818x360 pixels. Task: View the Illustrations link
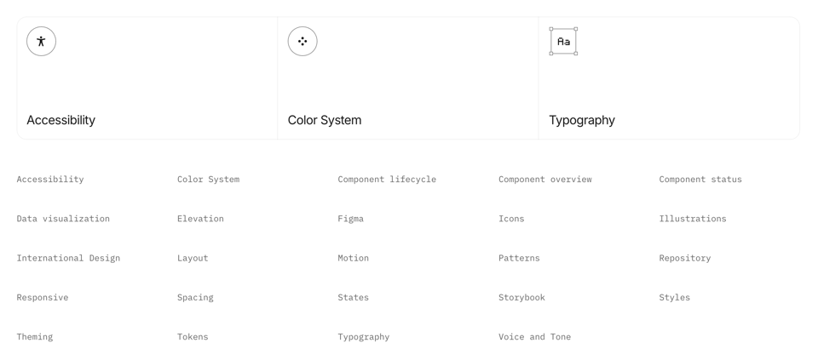tap(692, 219)
